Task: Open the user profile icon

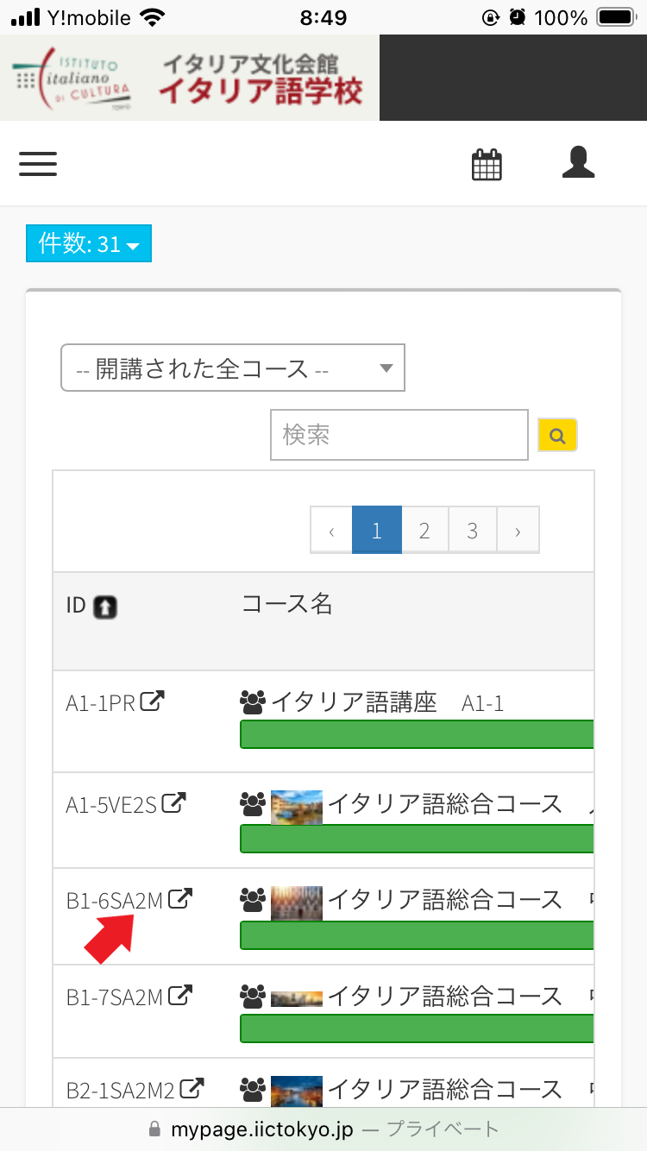Action: (578, 162)
